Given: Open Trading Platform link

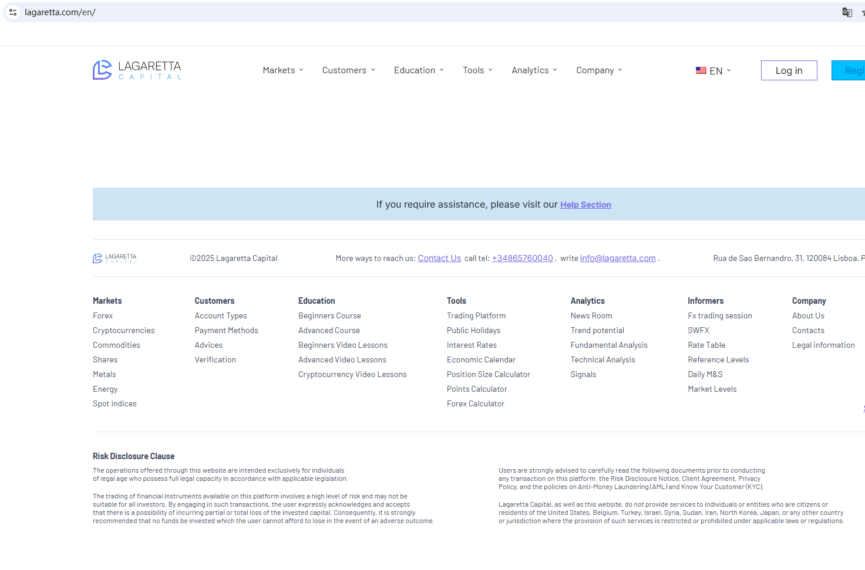Looking at the screenshot, I should tap(476, 315).
